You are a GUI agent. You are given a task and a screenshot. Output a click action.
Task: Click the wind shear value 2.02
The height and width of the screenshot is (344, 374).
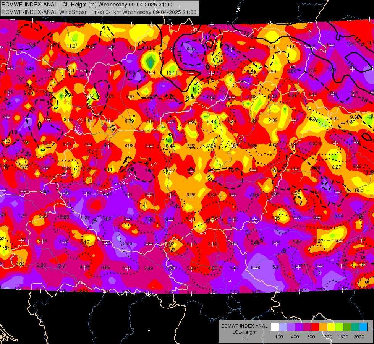(x=273, y=120)
